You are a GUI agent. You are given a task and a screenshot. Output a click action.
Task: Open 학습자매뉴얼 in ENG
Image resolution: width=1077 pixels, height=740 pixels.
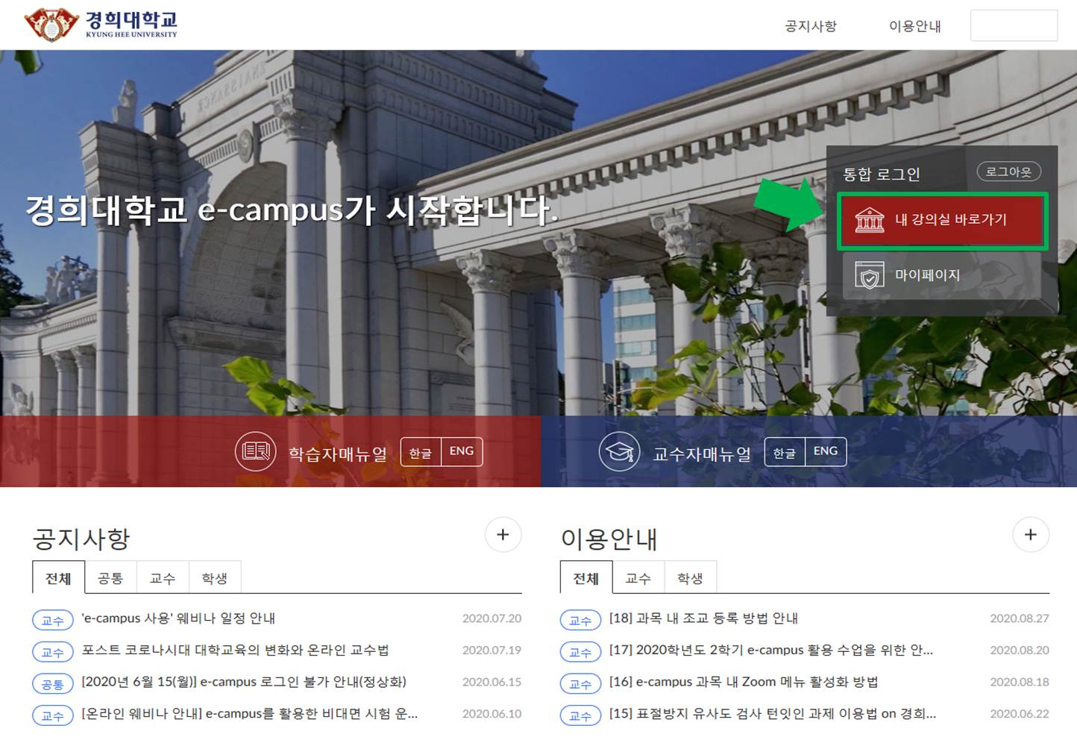click(462, 452)
